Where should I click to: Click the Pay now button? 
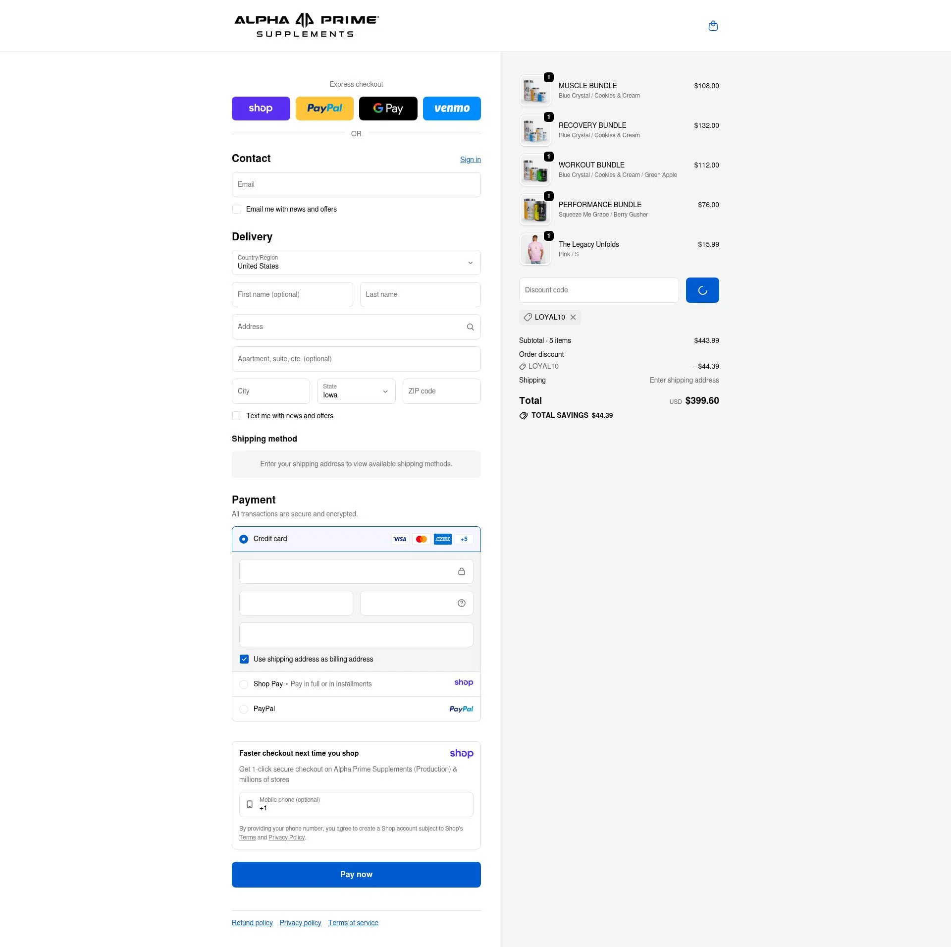pyautogui.click(x=356, y=874)
